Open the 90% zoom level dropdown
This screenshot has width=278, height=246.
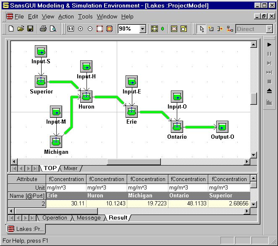[x=142, y=29]
